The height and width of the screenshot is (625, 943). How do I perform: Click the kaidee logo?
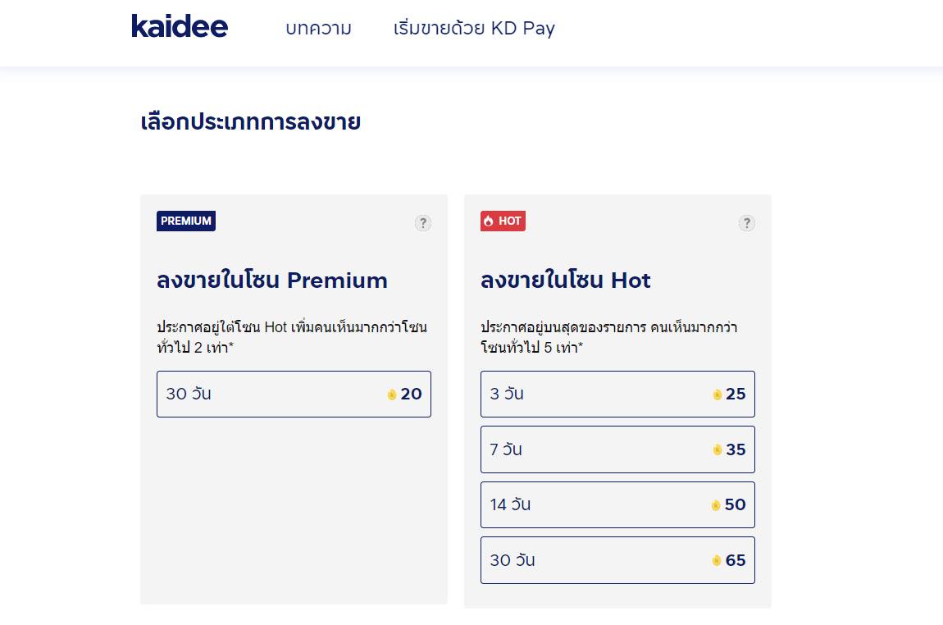[180, 26]
